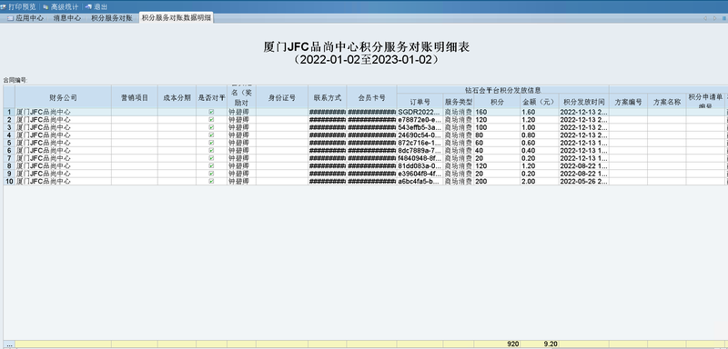
Task: Toggle 是否对平 checkbox in row 1
Action: click(211, 112)
